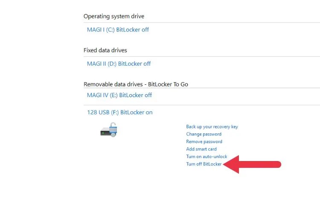The width and height of the screenshot is (320, 213).
Task: Click 'BitLocker off' status of D: drive
Action: [x=134, y=64]
